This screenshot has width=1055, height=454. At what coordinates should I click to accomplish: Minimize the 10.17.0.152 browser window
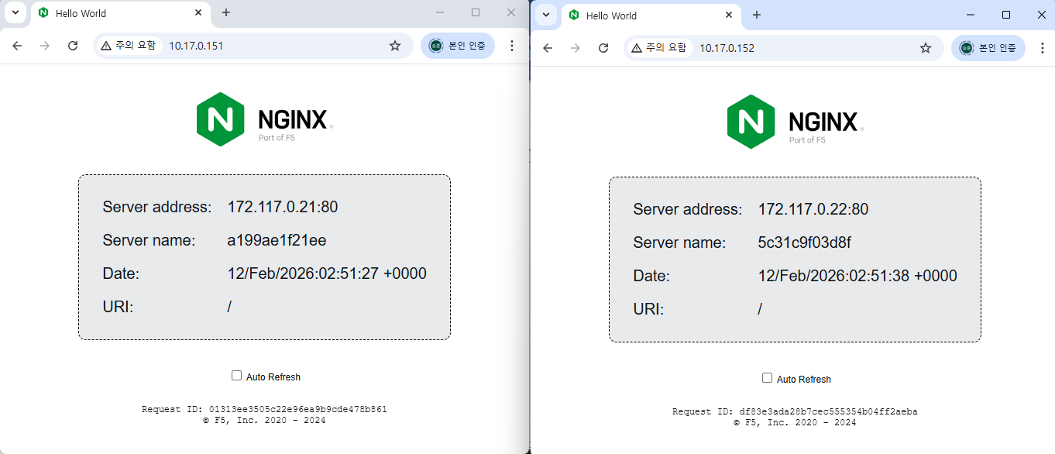[x=971, y=15]
